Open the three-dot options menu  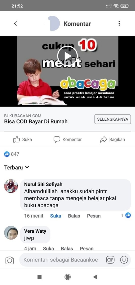coord(119,23)
